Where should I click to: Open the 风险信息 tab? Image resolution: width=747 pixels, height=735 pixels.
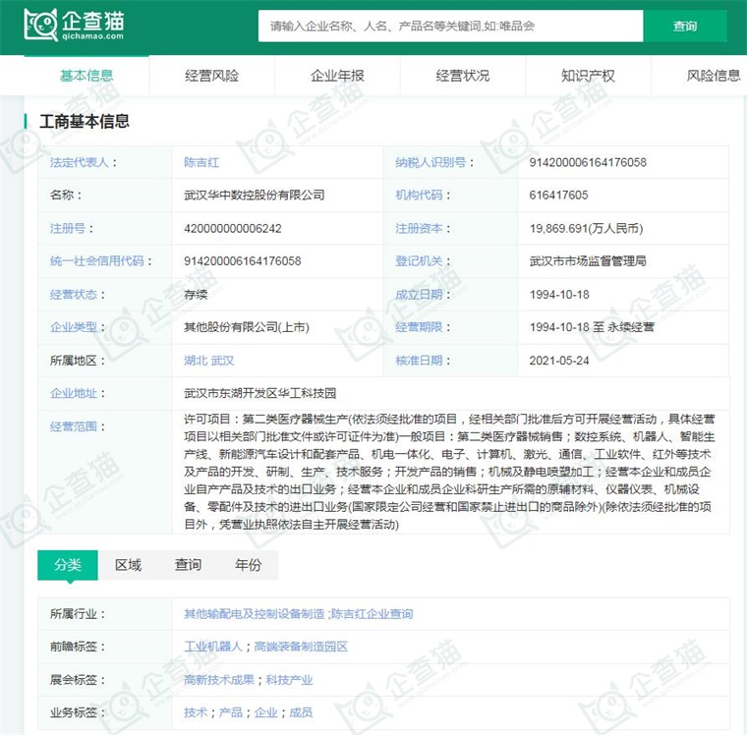713,76
